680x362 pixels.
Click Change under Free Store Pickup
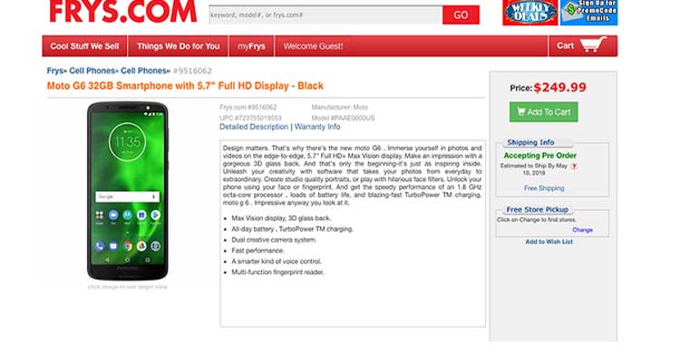pyautogui.click(x=582, y=230)
